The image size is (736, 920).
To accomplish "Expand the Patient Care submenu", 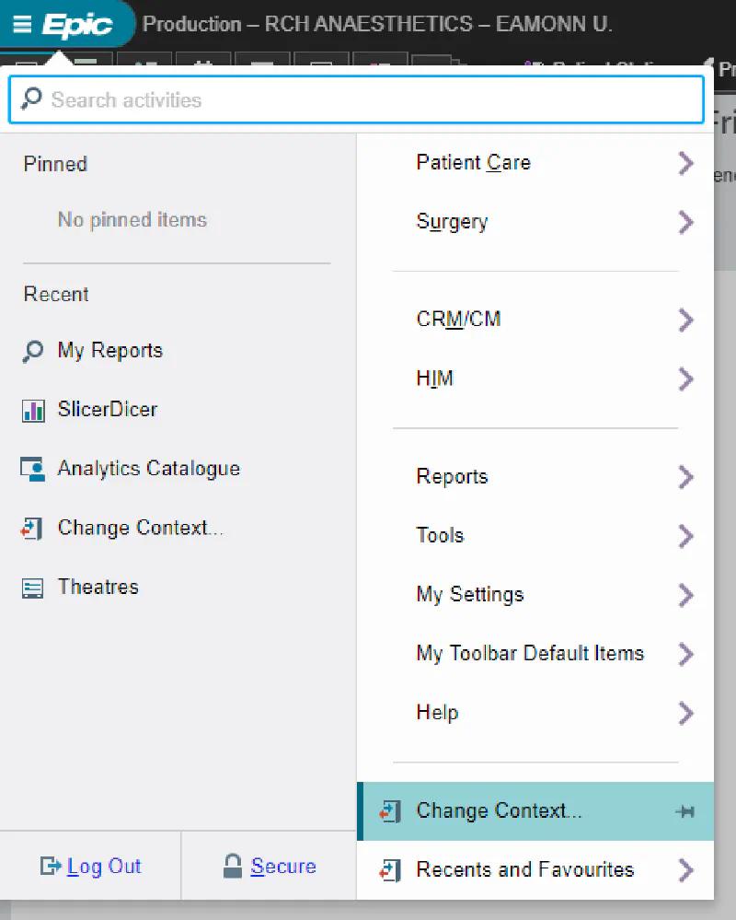I will click(685, 163).
